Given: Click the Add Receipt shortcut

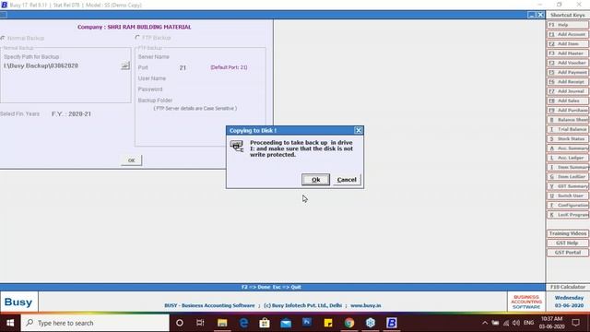Looking at the screenshot, I should [x=568, y=82].
